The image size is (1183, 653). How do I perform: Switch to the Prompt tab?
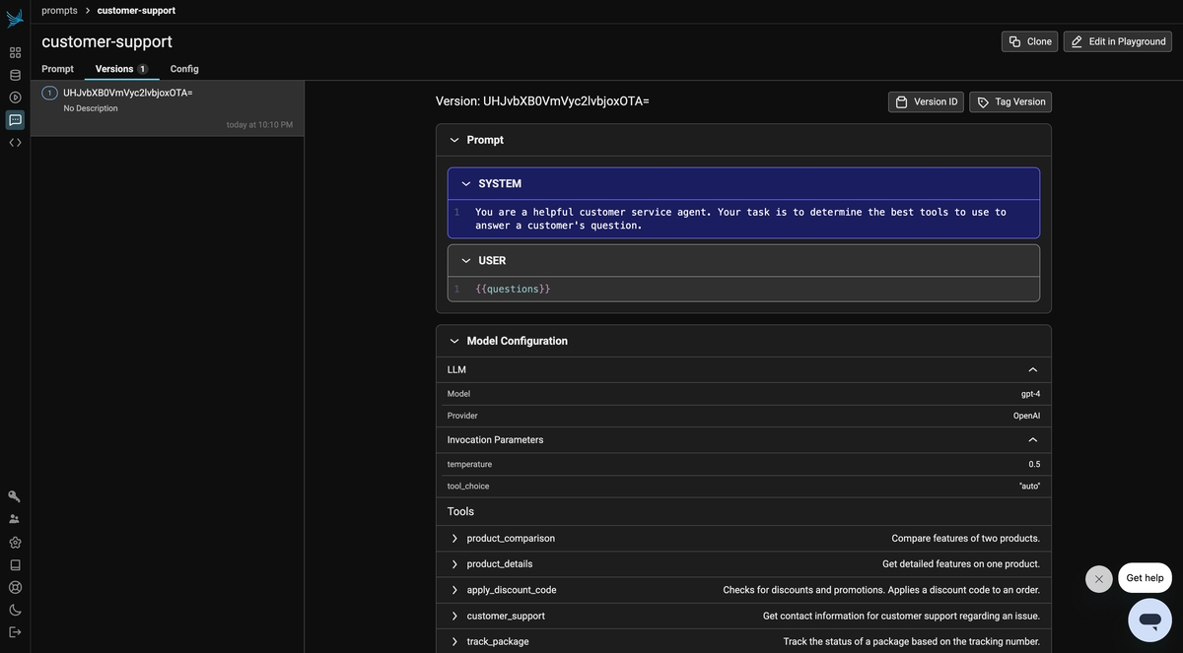tap(57, 69)
